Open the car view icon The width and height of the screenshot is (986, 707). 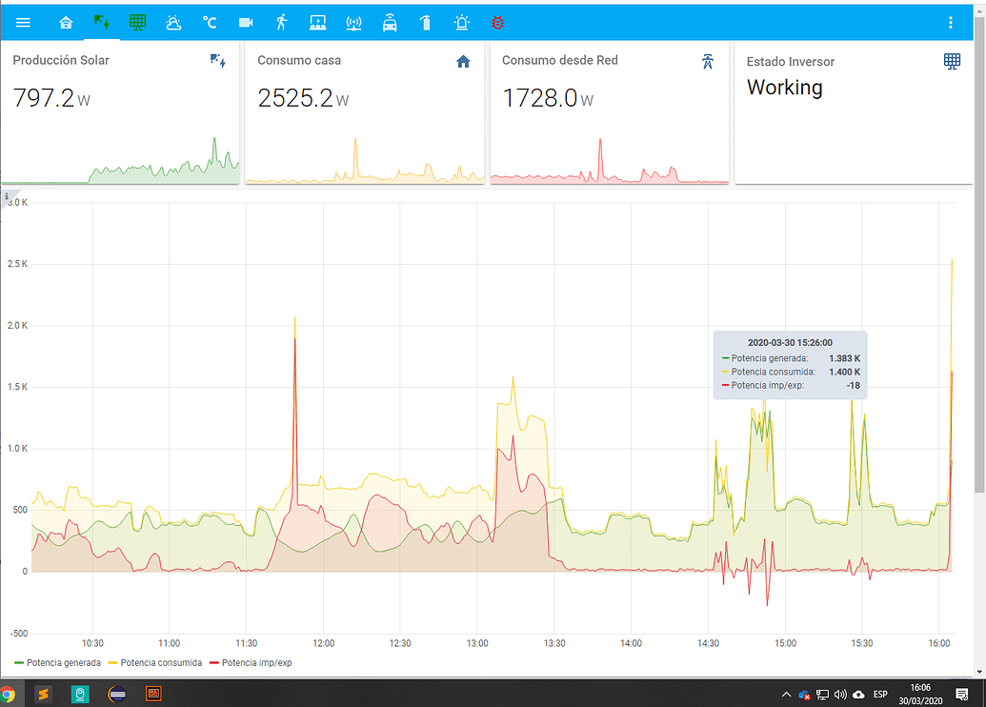coord(390,22)
